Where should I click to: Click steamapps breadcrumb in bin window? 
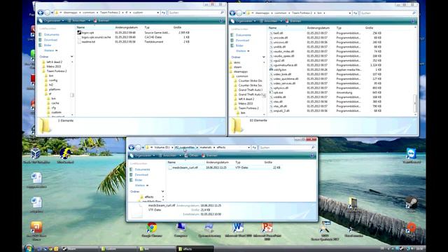click(x=262, y=13)
